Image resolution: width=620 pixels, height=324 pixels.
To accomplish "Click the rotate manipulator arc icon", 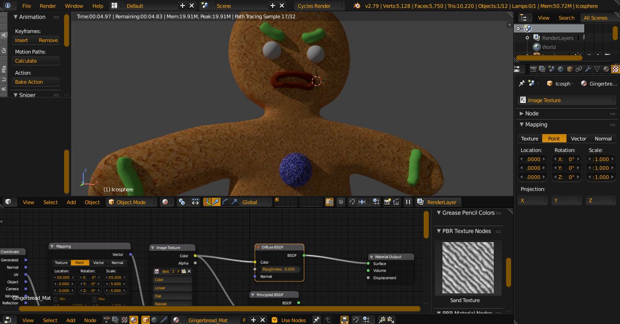I will point(225,202).
